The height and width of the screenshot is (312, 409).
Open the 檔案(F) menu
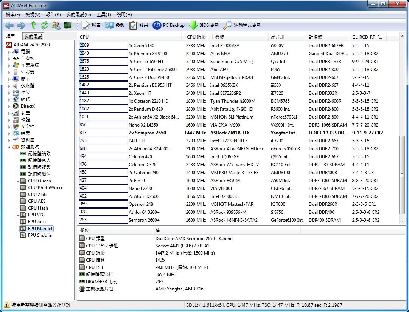click(13, 15)
